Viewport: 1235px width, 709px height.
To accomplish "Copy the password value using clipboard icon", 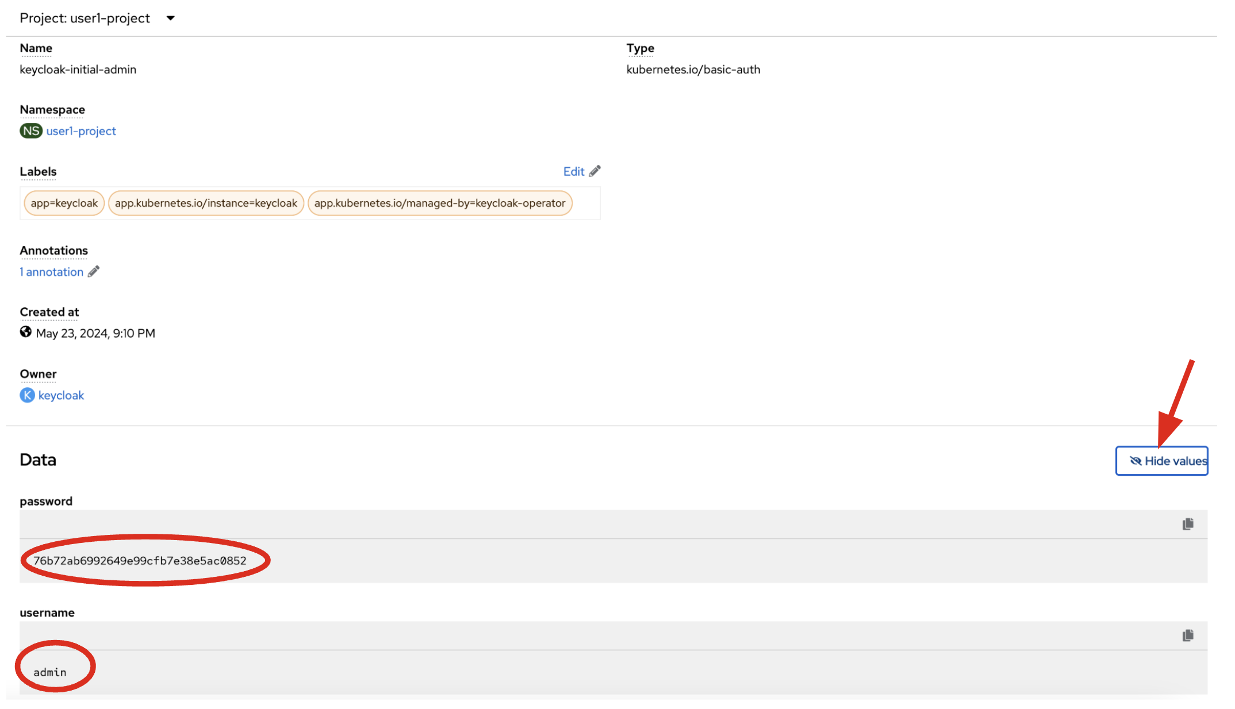I will 1187,524.
